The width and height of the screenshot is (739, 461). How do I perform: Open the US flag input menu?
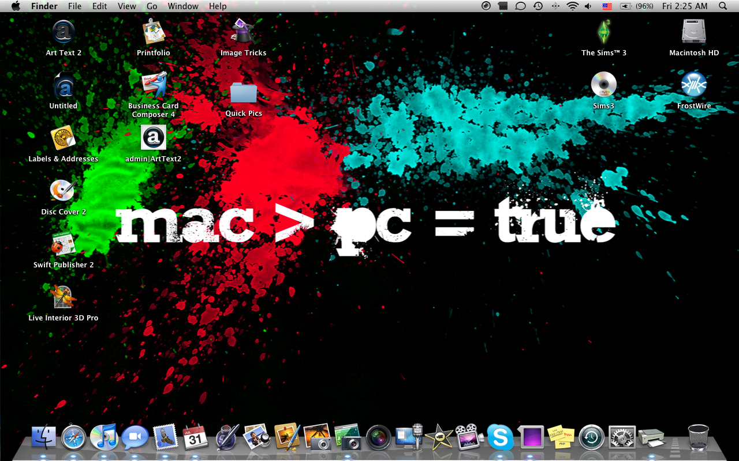(607, 6)
